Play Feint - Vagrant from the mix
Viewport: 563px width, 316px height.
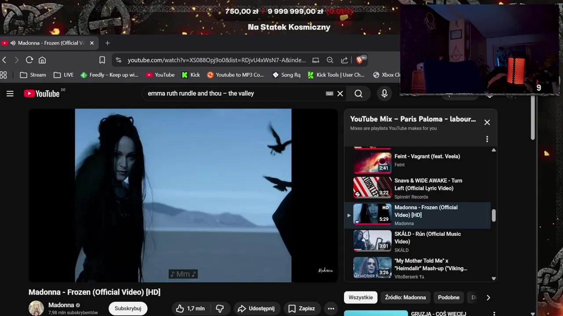[418, 162]
